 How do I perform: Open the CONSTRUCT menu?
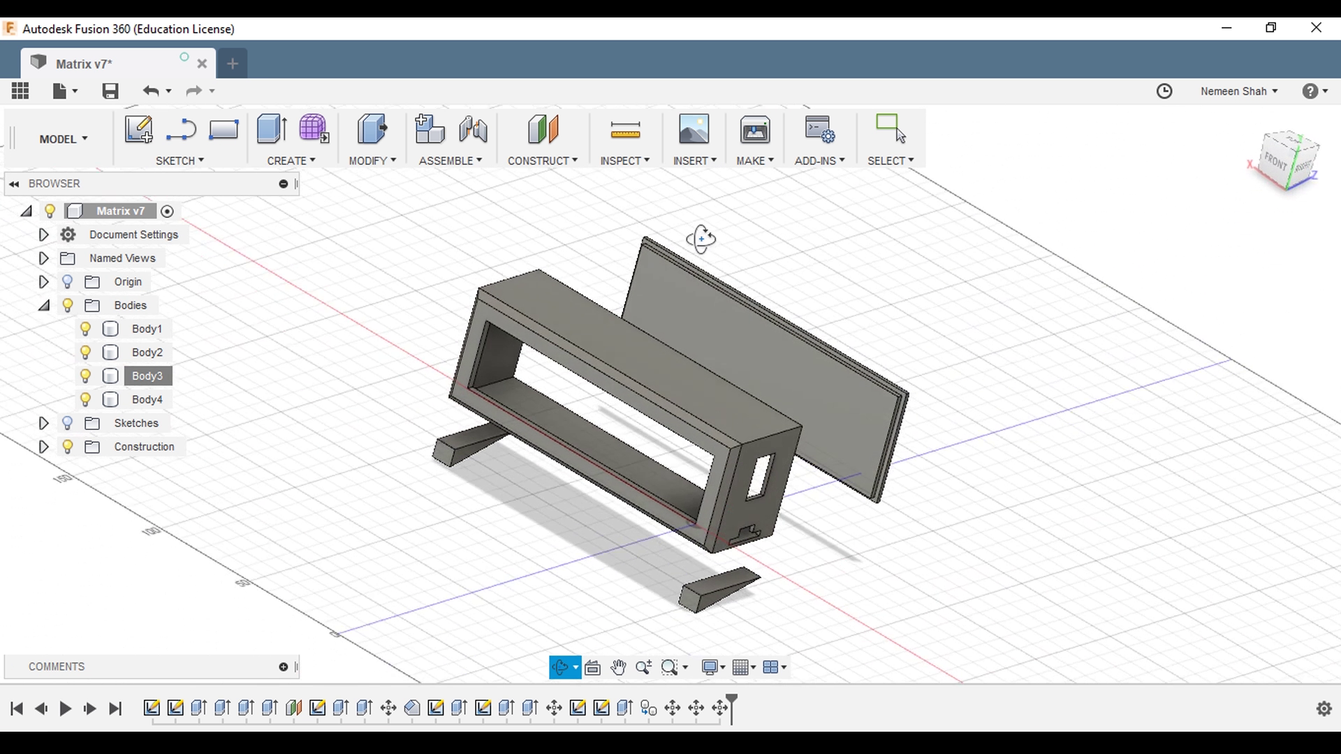[543, 161]
